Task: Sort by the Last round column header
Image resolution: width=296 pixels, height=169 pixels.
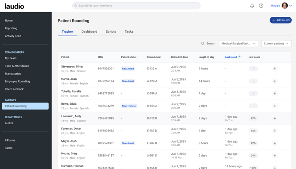Action: pyautogui.click(x=231, y=57)
